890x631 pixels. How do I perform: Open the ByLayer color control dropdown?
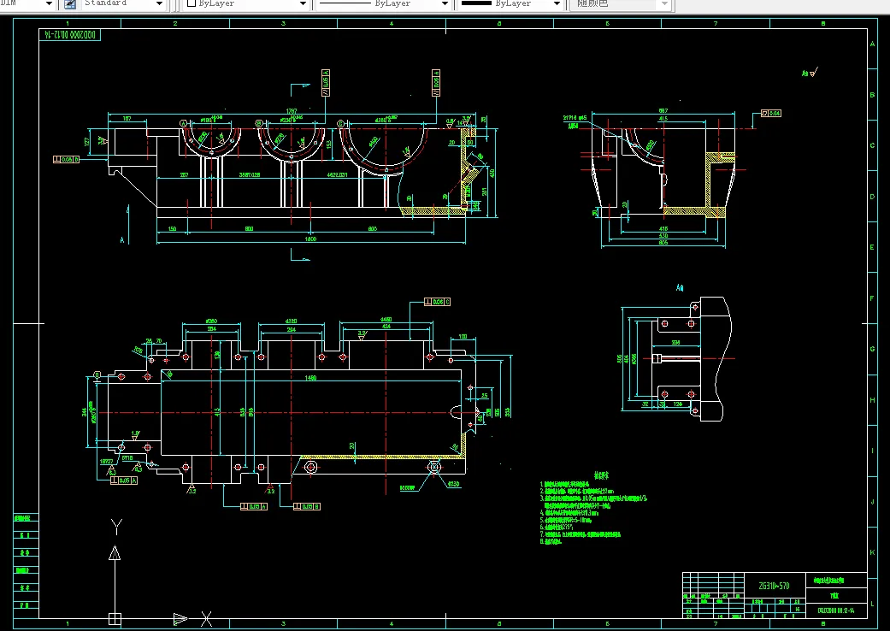tap(304, 4)
